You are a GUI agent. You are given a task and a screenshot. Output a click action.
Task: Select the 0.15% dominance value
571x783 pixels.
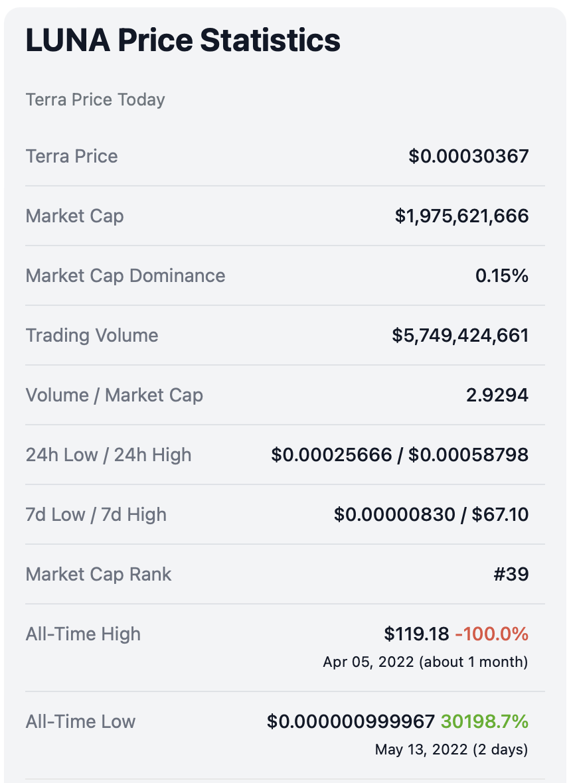tap(502, 276)
